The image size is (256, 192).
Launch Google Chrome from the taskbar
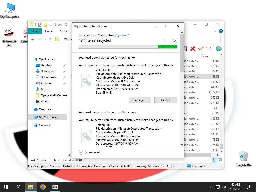(x=43, y=187)
